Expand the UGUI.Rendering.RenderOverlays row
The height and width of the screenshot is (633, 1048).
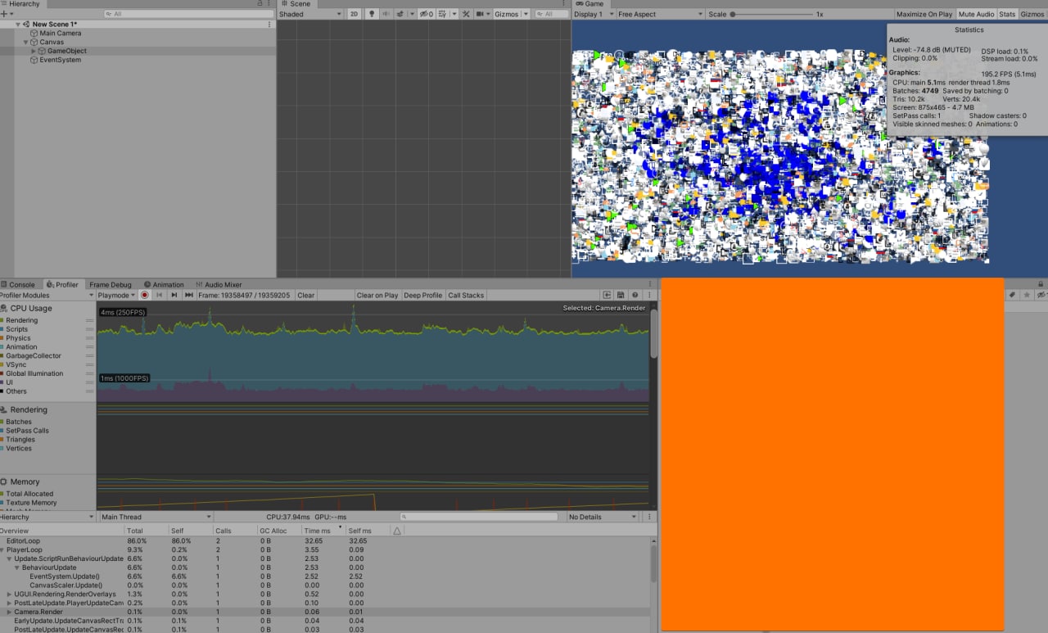9,594
